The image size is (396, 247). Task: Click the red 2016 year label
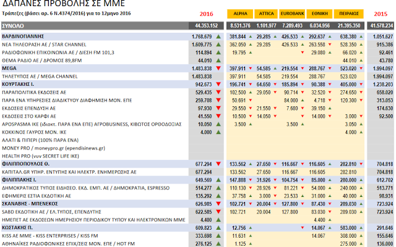206,14
